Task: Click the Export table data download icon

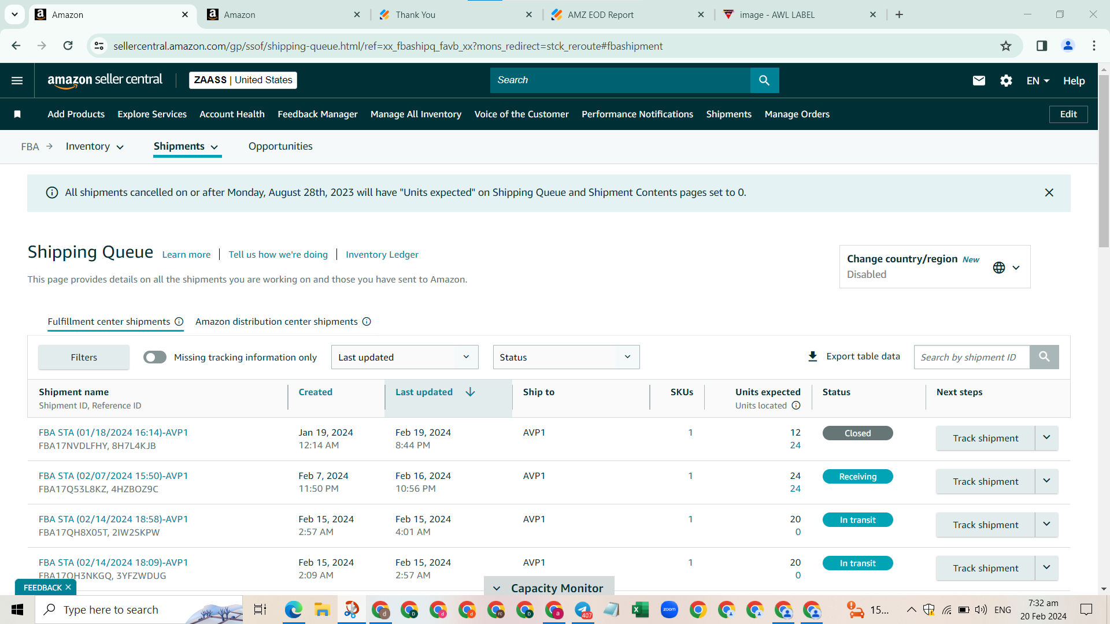Action: (x=812, y=356)
